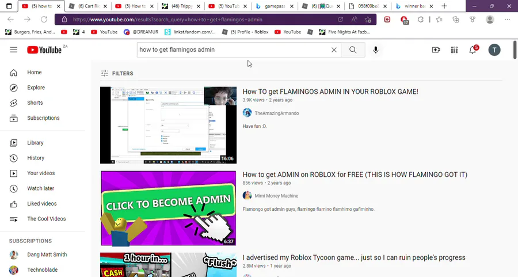Open the Create video camera icon
Screen dimensions: 518x277
pyautogui.click(x=436, y=50)
